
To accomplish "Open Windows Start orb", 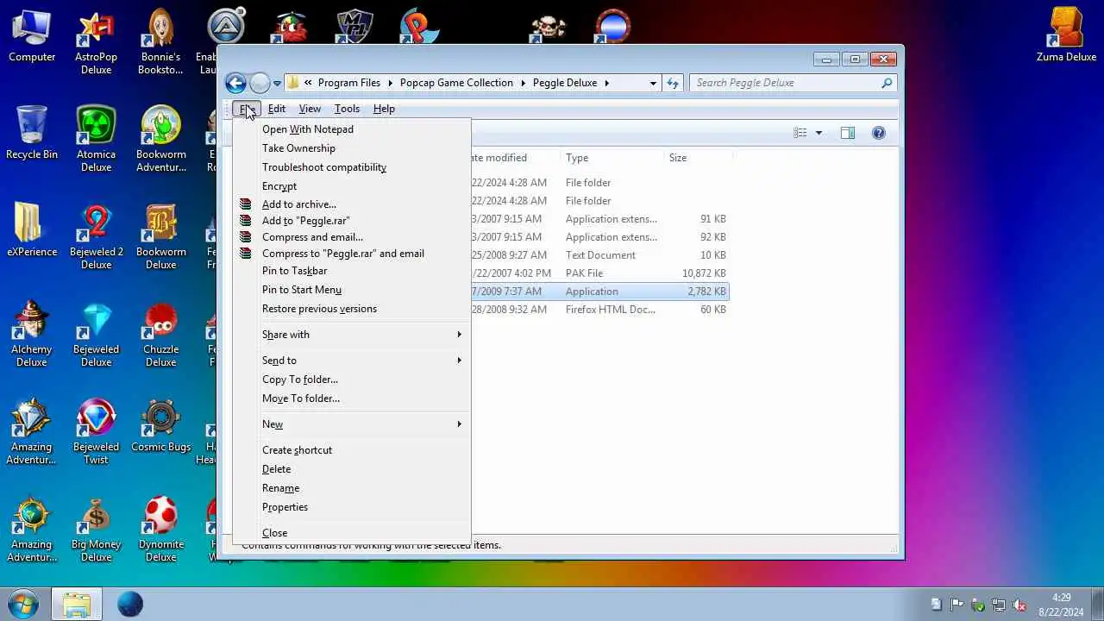I will 23,604.
